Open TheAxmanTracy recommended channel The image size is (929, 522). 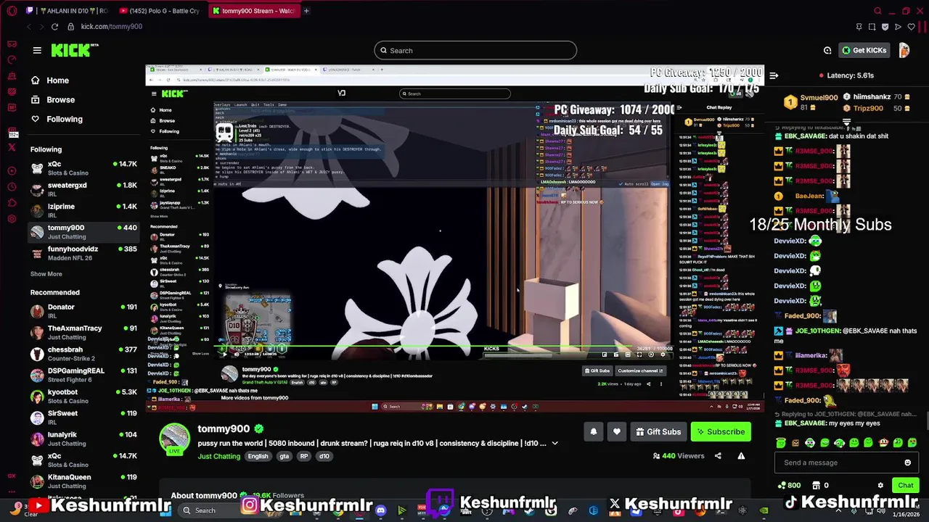[x=83, y=332]
